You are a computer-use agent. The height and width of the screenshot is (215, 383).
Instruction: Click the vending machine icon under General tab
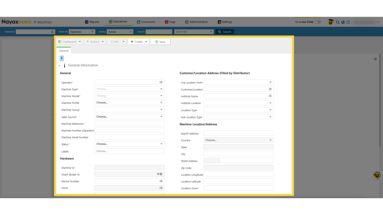(x=62, y=59)
